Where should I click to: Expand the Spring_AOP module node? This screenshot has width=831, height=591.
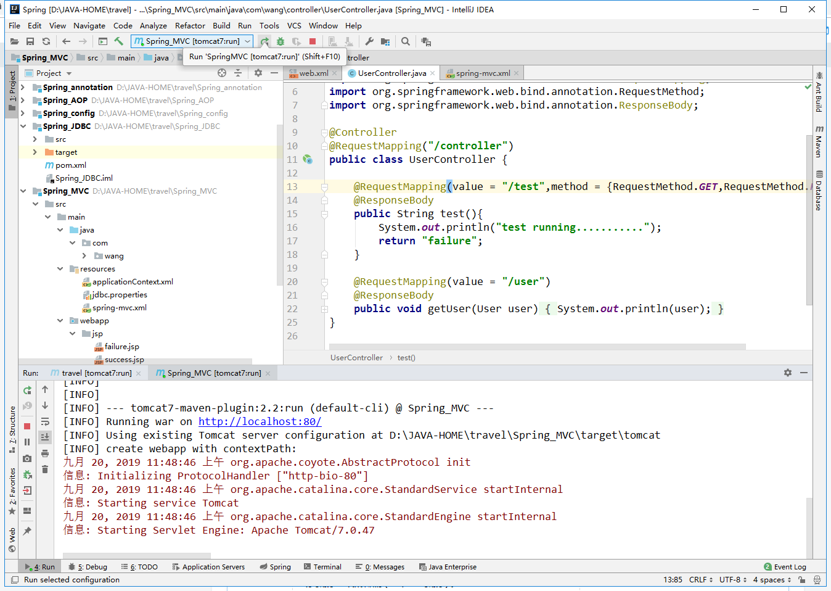[23, 101]
